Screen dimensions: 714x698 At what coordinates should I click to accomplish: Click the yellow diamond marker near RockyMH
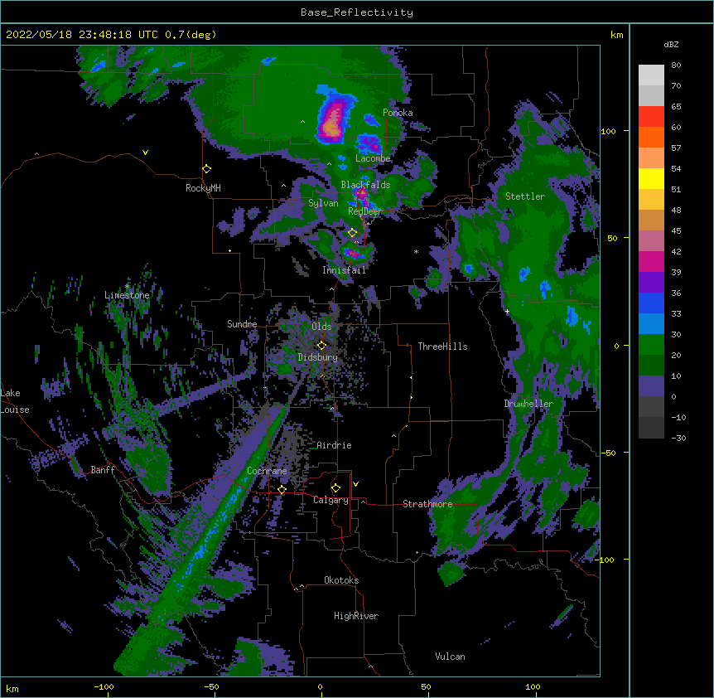[x=207, y=169]
